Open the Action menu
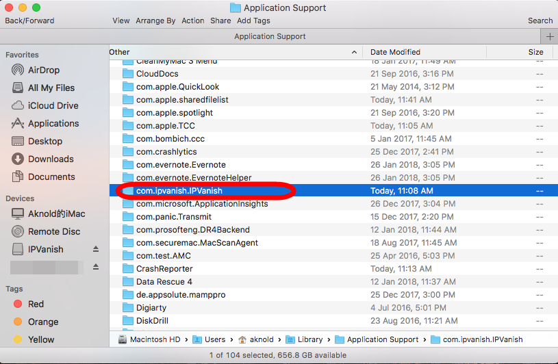558x364 pixels. pyautogui.click(x=193, y=21)
